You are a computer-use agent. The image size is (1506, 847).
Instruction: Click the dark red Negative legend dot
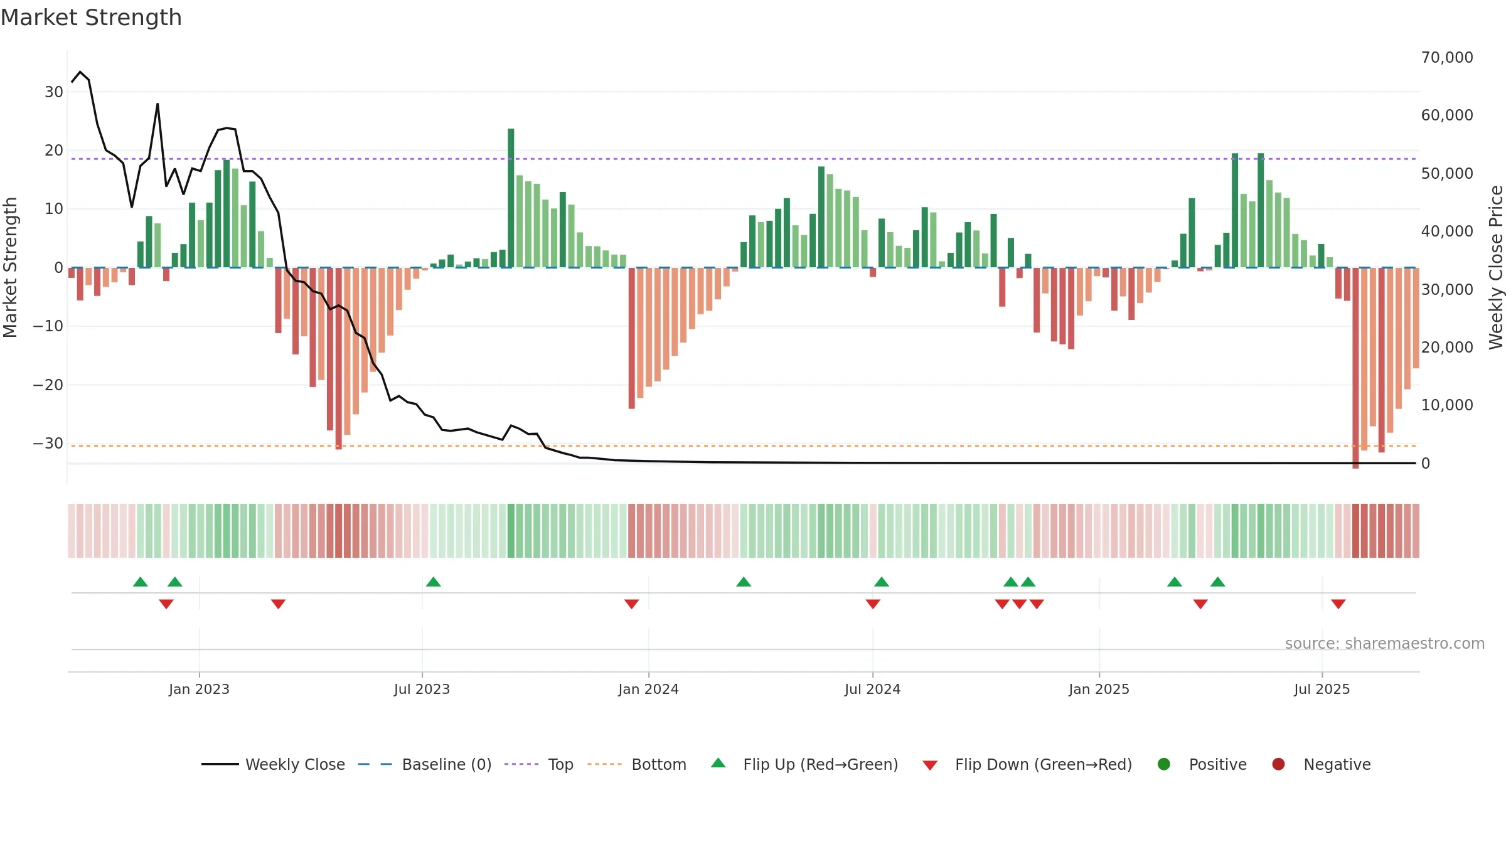tap(1278, 764)
